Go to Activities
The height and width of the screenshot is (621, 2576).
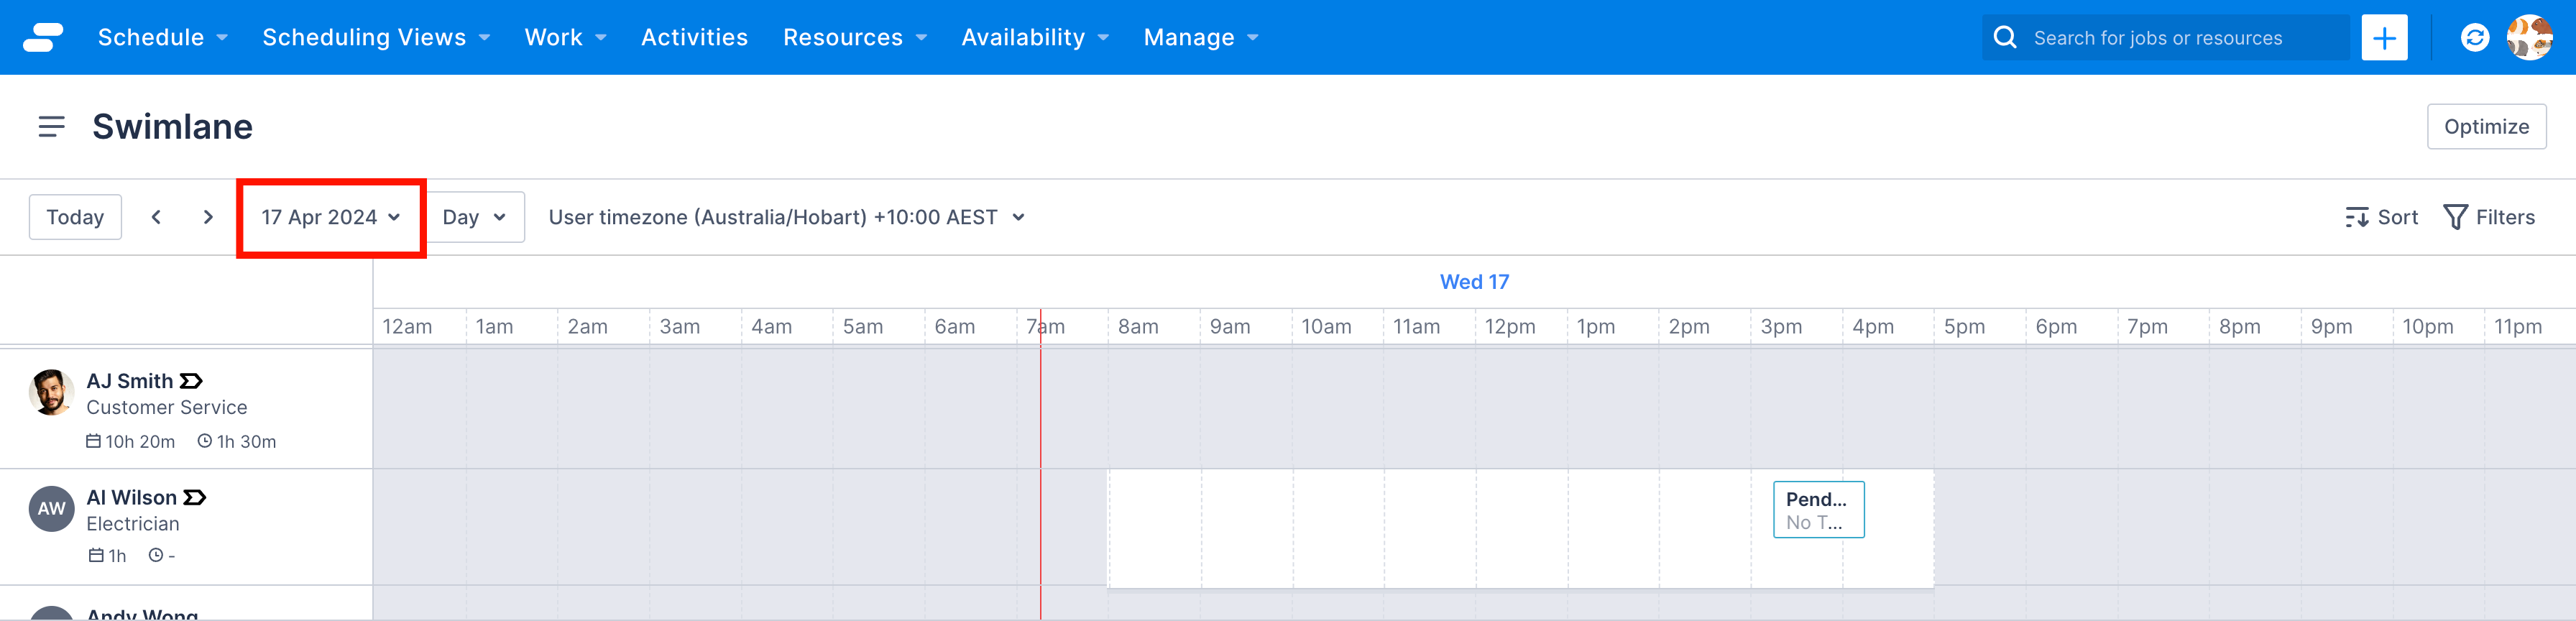[x=694, y=37]
